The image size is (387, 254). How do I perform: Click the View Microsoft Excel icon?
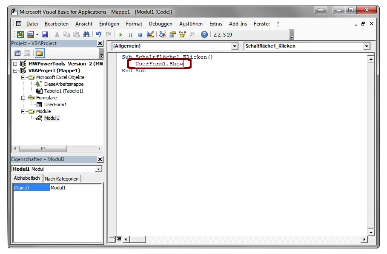[20, 34]
